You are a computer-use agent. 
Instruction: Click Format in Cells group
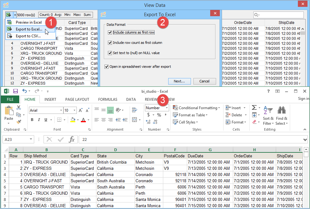click(x=236, y=122)
